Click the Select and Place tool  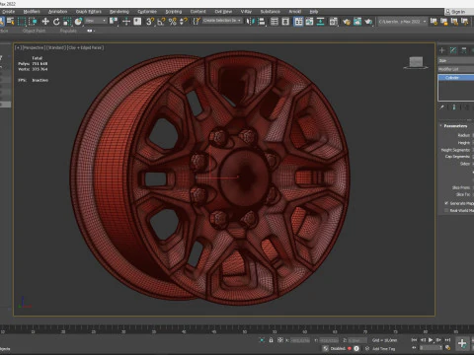click(78, 22)
